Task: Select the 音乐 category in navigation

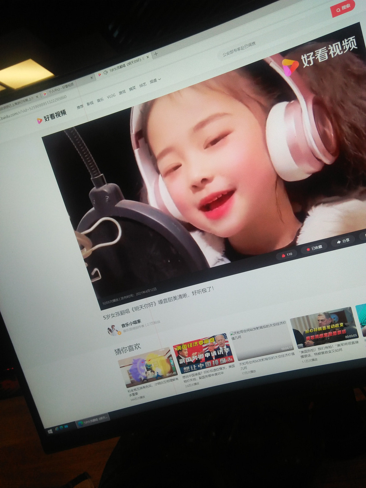Action: click(100, 100)
